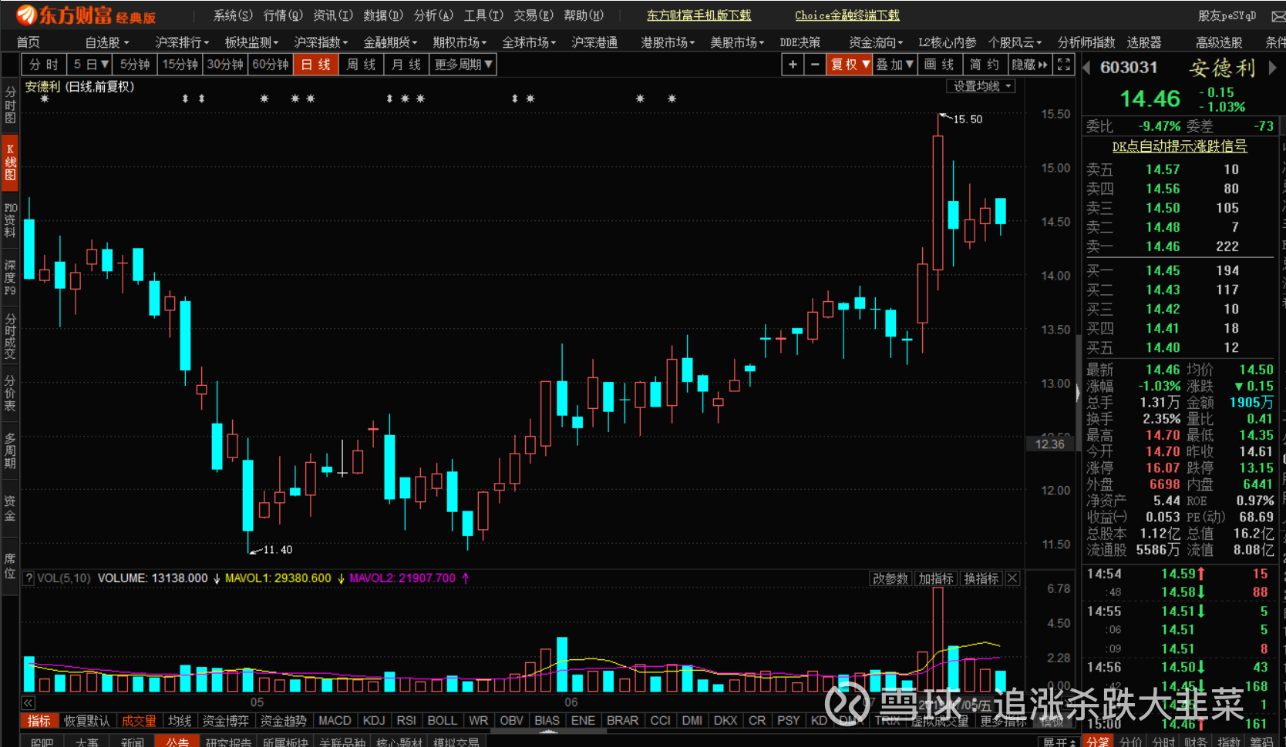Screen dimensions: 1286x747
Task: Switch to 周线 period
Action: point(361,65)
